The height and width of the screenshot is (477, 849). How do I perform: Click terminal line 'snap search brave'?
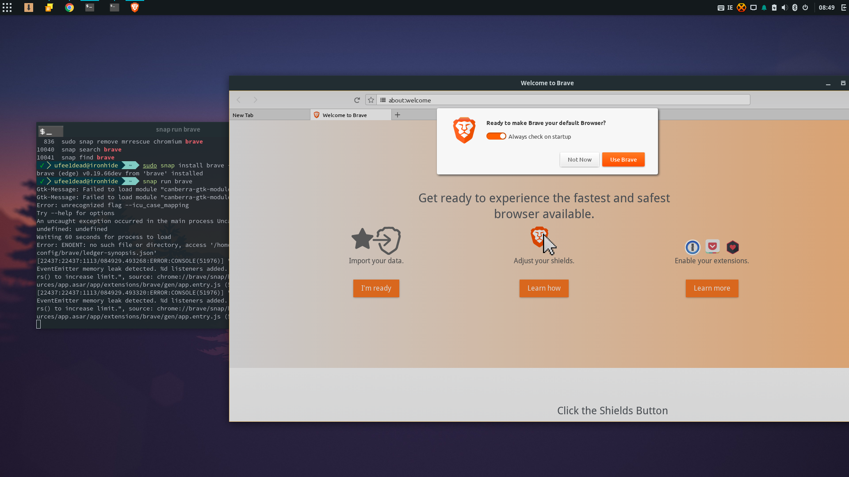coord(92,150)
